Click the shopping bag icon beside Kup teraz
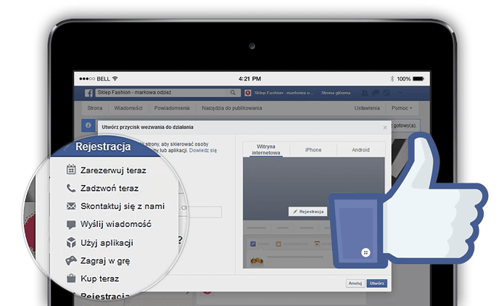The height and width of the screenshot is (306, 504). [71, 278]
